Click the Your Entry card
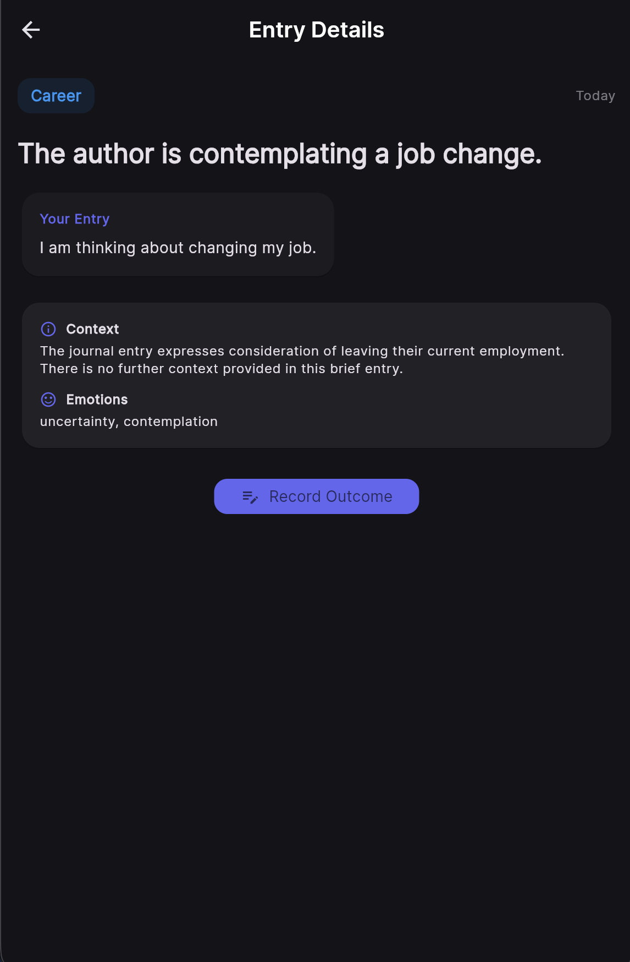 [x=178, y=234]
